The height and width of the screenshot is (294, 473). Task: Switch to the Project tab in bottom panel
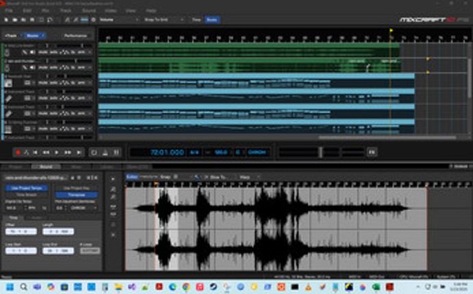pyautogui.click(x=15, y=166)
